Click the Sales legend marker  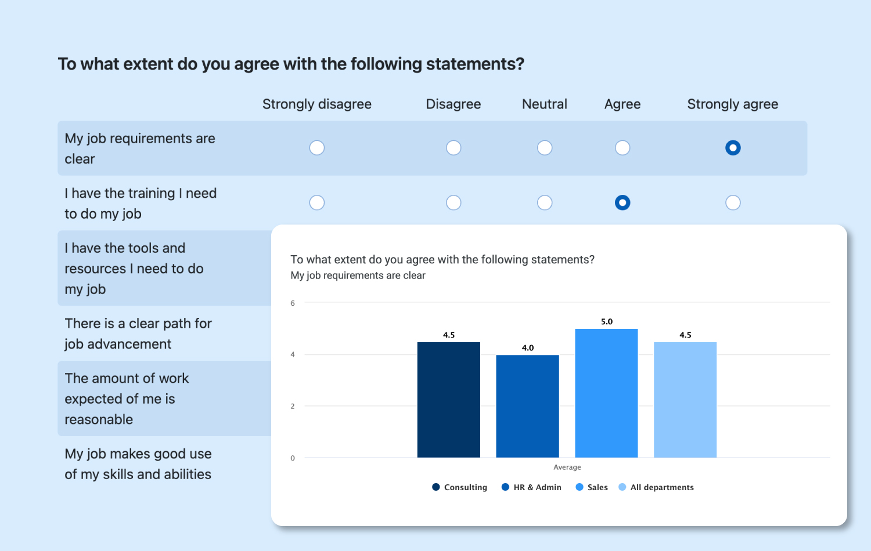(x=580, y=487)
